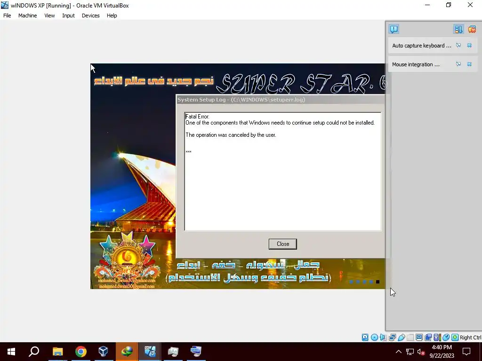The height and width of the screenshot is (361, 482).
Task: Open the network tray icon
Action: coord(410,352)
